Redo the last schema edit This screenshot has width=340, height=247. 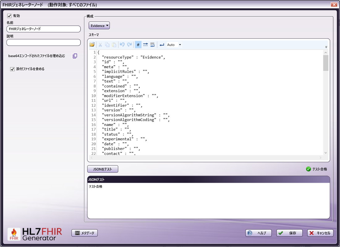click(130, 44)
